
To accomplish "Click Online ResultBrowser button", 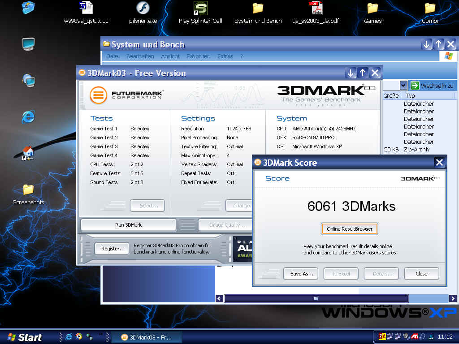I will (x=350, y=229).
